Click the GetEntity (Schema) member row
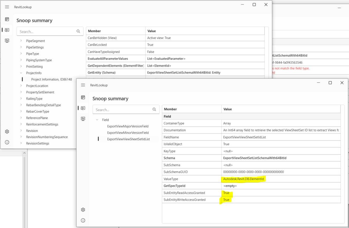The image size is (349, 228). 116,73
